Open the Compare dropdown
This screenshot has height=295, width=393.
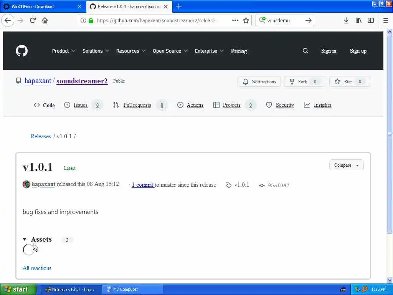coord(347,165)
